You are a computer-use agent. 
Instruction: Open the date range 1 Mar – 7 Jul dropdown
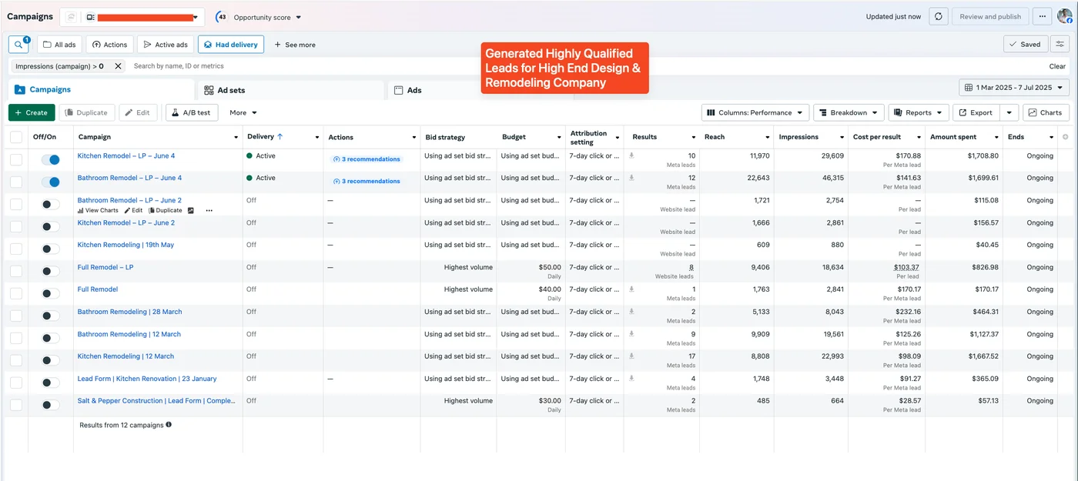1014,88
